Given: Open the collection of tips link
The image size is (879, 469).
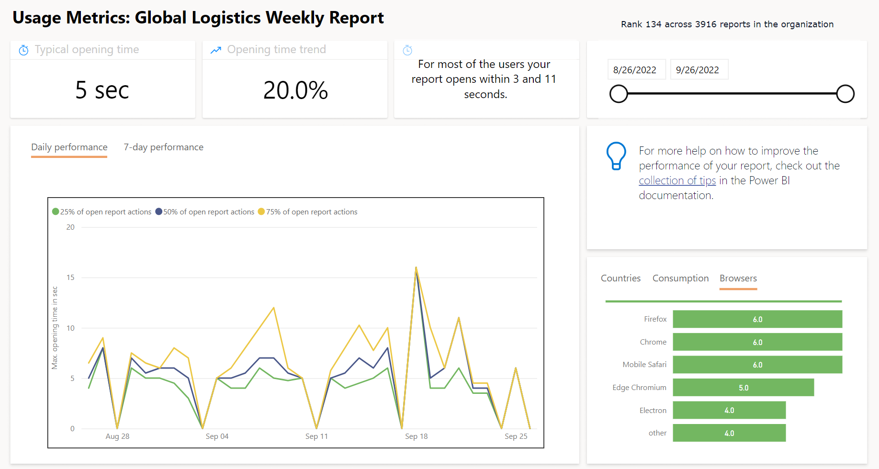Looking at the screenshot, I should coord(677,181).
